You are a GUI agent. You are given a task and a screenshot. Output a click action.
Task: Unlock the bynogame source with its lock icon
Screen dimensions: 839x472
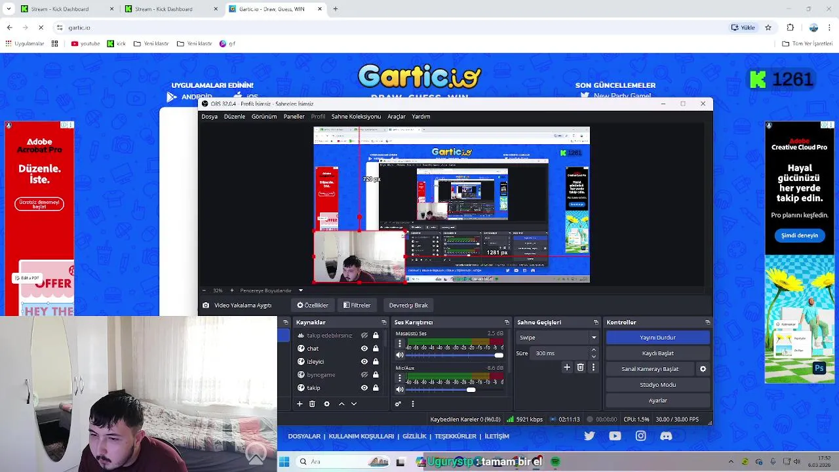376,375
